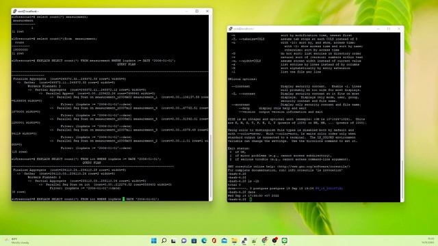Click the '(15 rows)' result line

point(19,152)
